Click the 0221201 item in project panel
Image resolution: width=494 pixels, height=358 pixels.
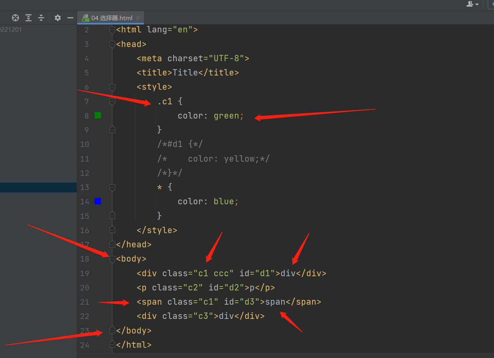(11, 29)
